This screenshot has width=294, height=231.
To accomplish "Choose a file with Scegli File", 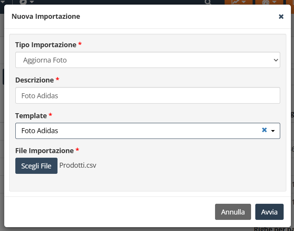I will [36, 166].
